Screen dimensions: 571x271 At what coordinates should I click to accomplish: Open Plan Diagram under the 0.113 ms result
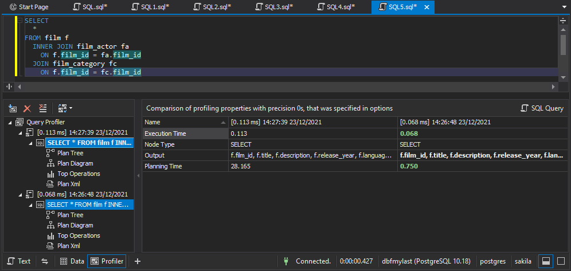pos(75,163)
